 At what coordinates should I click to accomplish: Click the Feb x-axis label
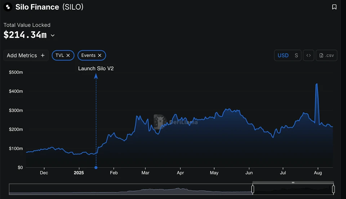[114, 173]
